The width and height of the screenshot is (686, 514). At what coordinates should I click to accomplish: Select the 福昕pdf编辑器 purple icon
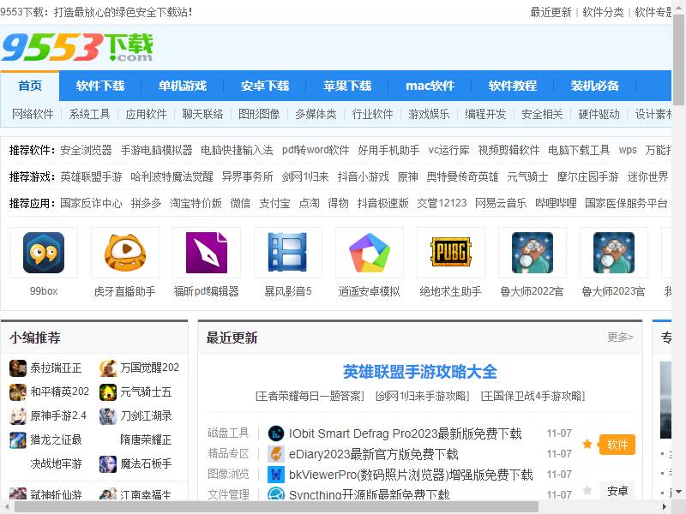point(207,253)
